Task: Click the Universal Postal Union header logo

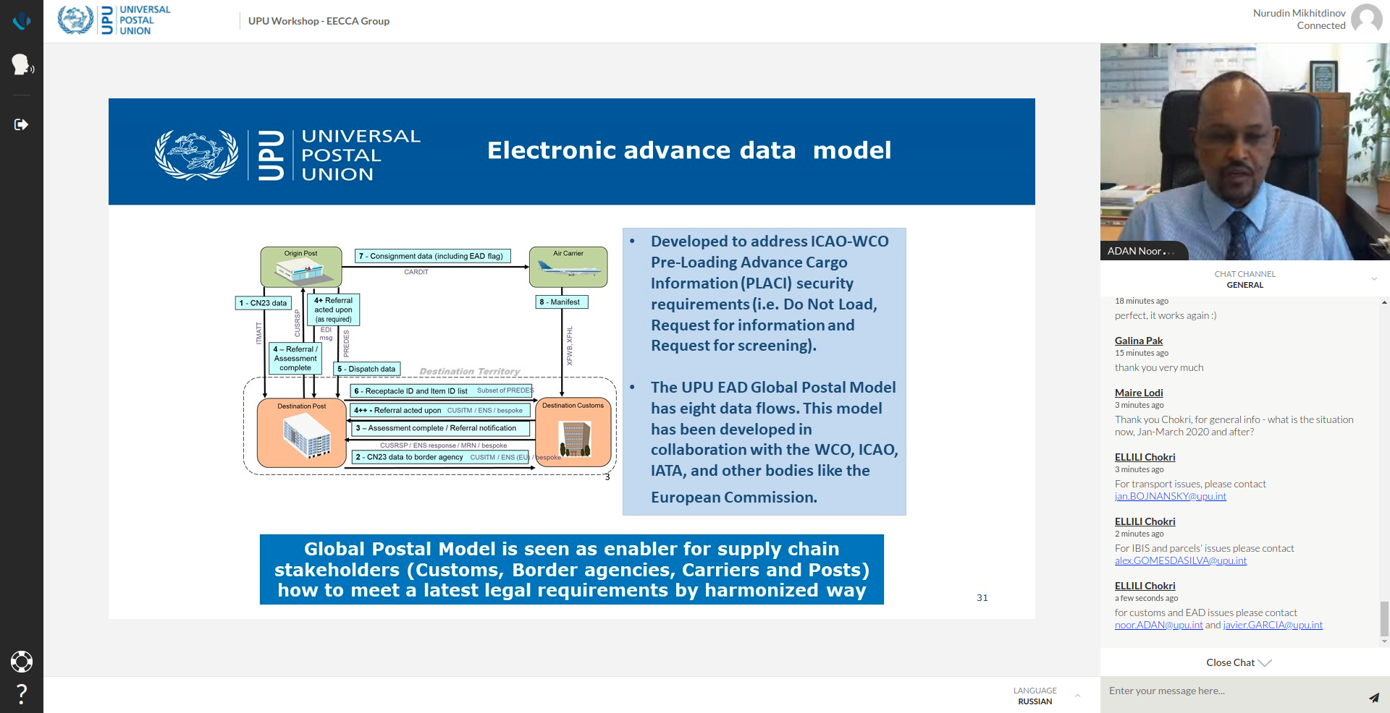Action: click(114, 20)
